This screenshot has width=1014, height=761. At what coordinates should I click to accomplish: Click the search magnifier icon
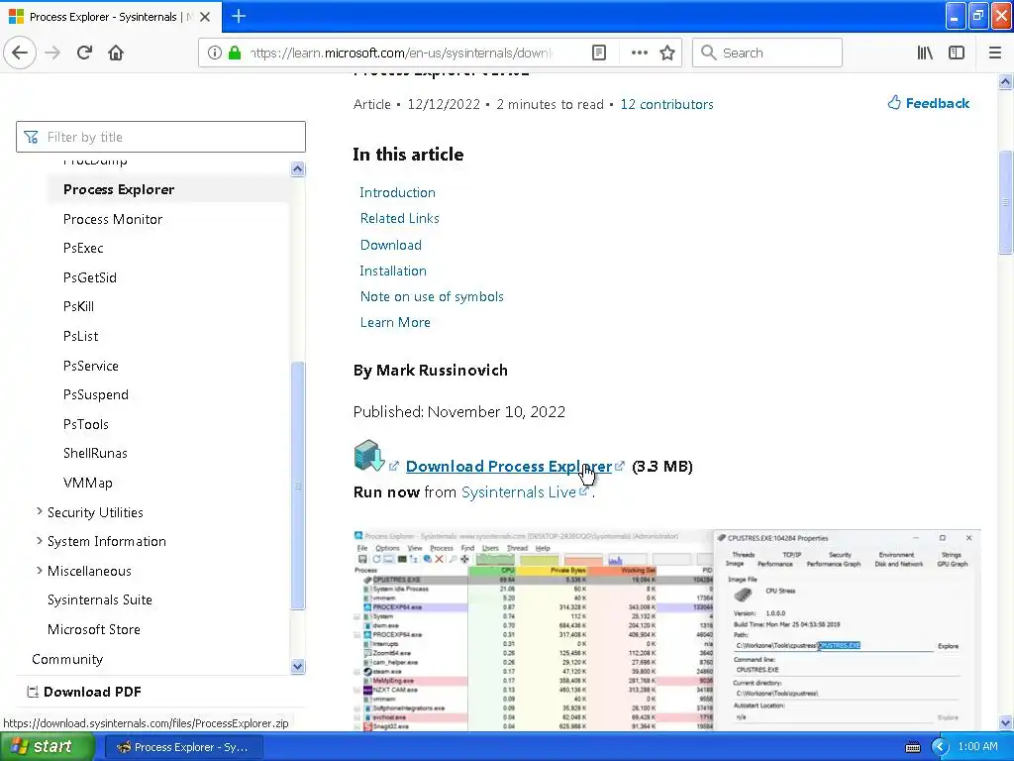click(709, 53)
